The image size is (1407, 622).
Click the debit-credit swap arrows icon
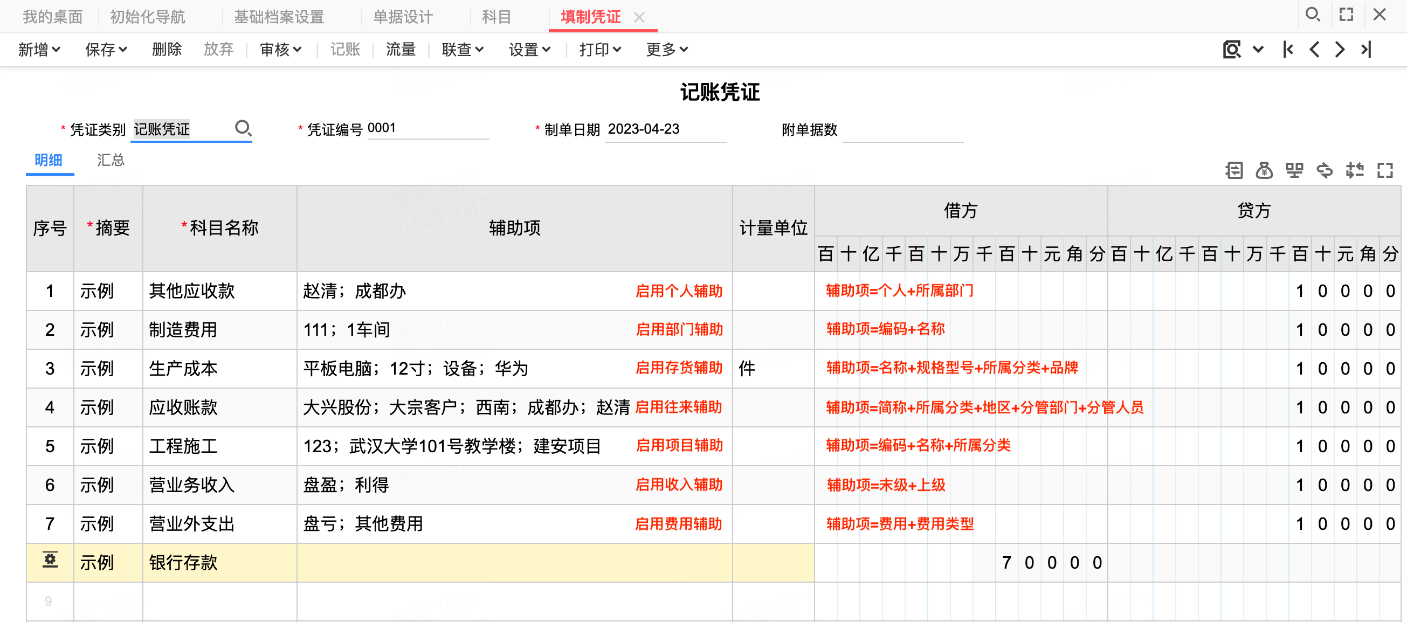coord(1325,170)
